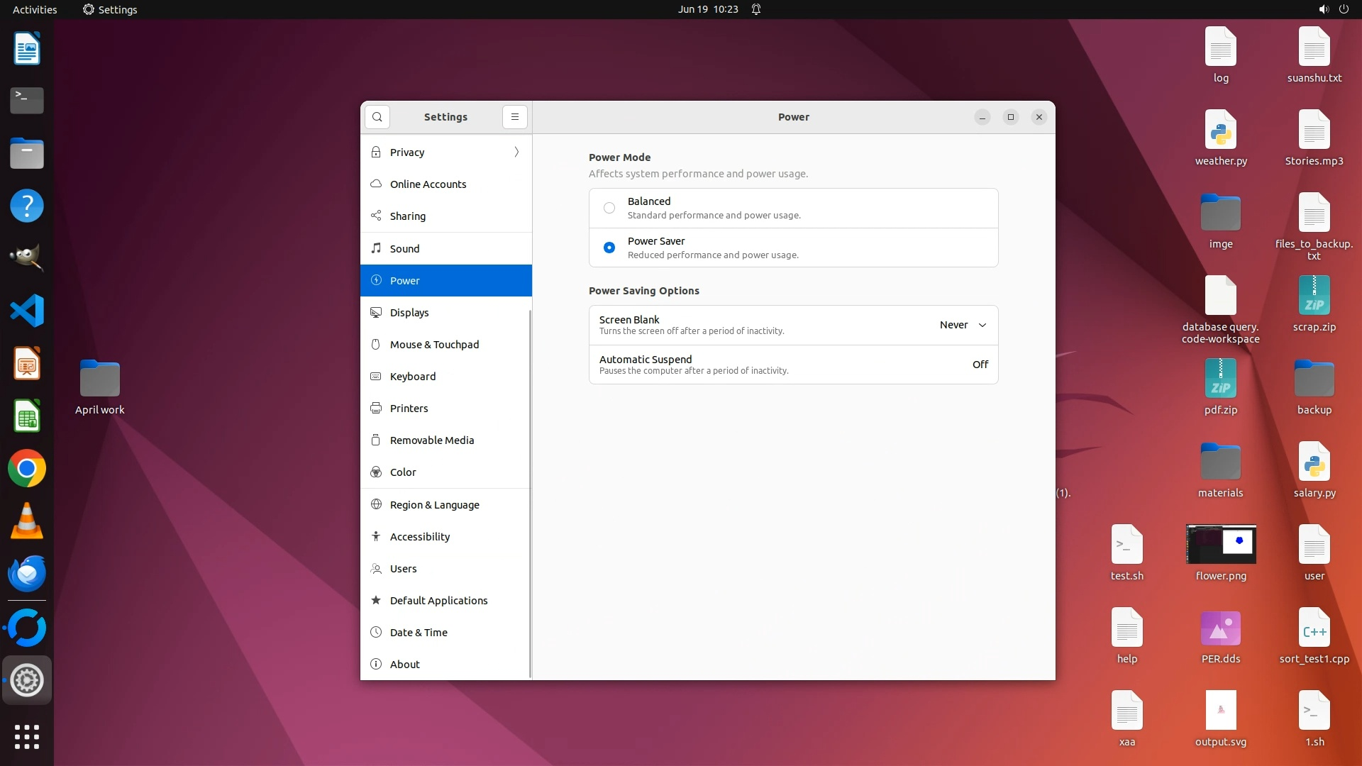
Task: Open the Settings hamburger menu
Action: pyautogui.click(x=515, y=117)
